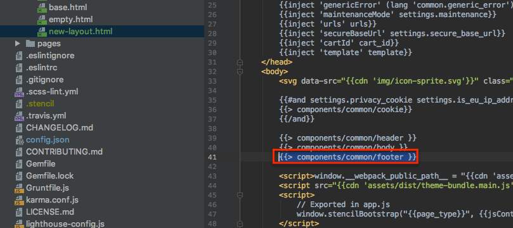Open Gemfile.lock file
This screenshot has width=513, height=228.
coord(50,175)
